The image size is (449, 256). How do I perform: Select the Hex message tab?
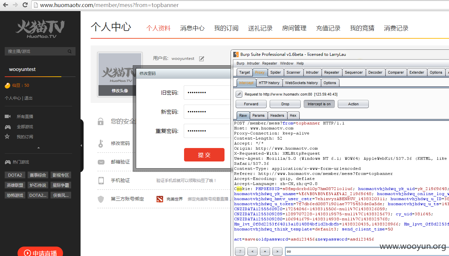point(293,115)
